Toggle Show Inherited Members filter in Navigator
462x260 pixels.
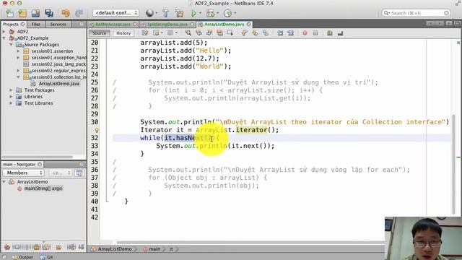pyautogui.click(x=7, y=247)
